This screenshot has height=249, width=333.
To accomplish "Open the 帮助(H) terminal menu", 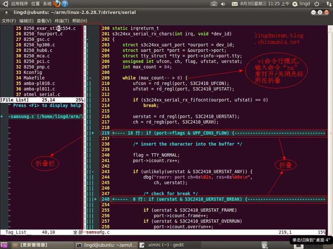I will (x=79, y=21).
